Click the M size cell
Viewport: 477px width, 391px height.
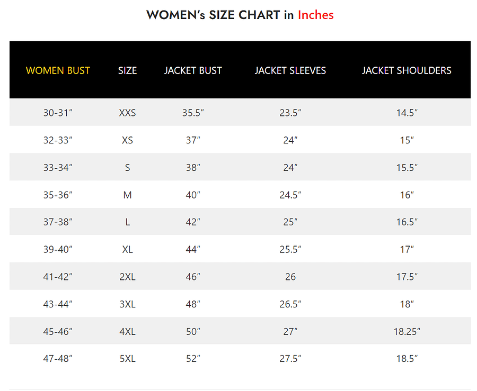127,195
